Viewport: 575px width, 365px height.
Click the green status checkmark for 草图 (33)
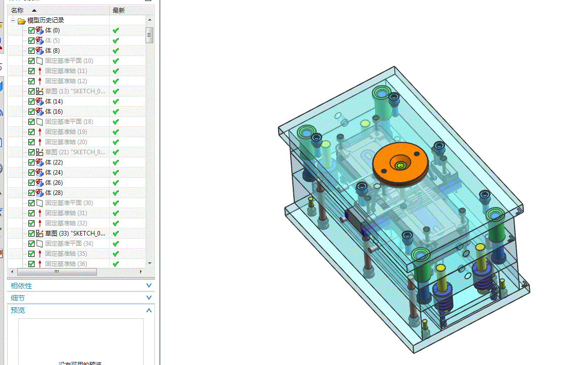pyautogui.click(x=116, y=234)
